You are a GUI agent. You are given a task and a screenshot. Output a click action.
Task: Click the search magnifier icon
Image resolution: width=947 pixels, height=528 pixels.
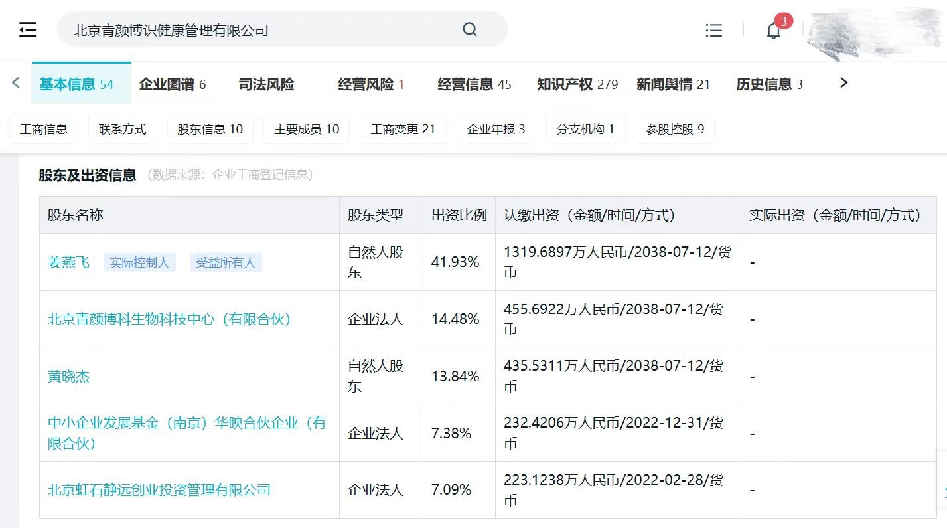470,29
